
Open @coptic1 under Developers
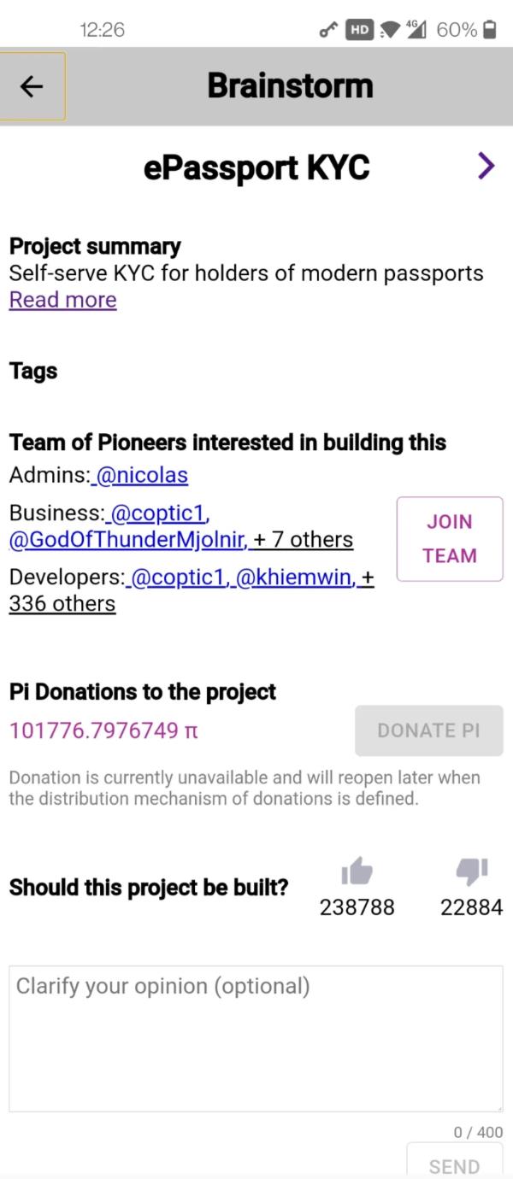178,578
